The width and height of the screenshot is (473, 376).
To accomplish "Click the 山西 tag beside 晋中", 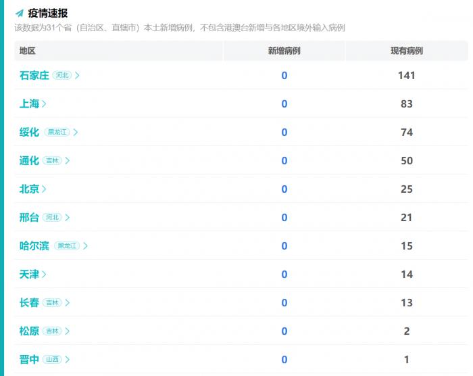I will coord(52,359).
